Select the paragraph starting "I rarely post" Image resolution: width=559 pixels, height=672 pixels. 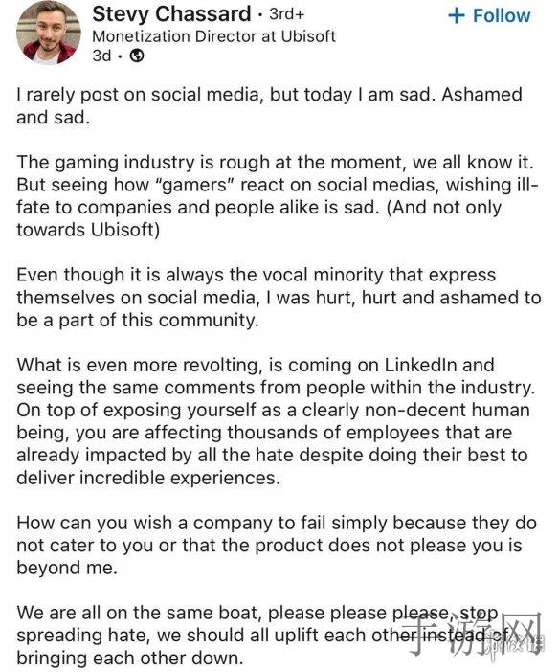(269, 106)
